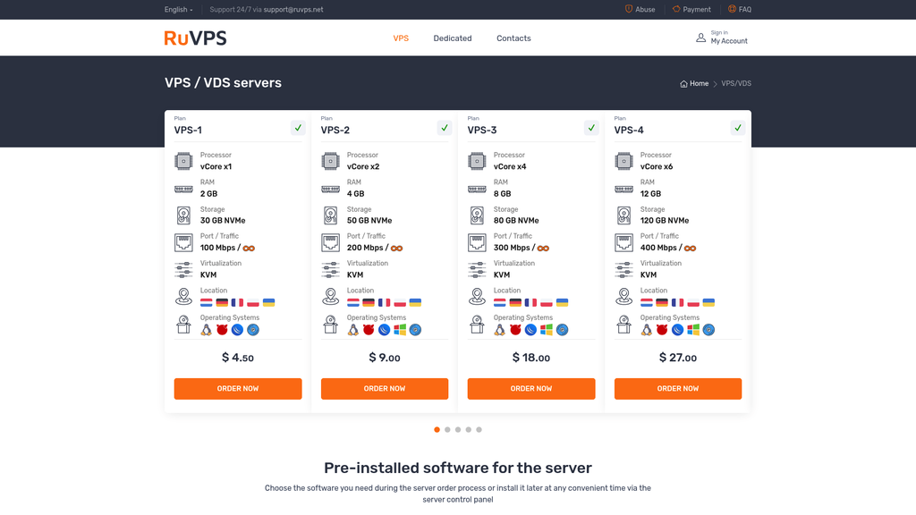
Task: Click the RuVPS logo
Action: [x=195, y=38]
